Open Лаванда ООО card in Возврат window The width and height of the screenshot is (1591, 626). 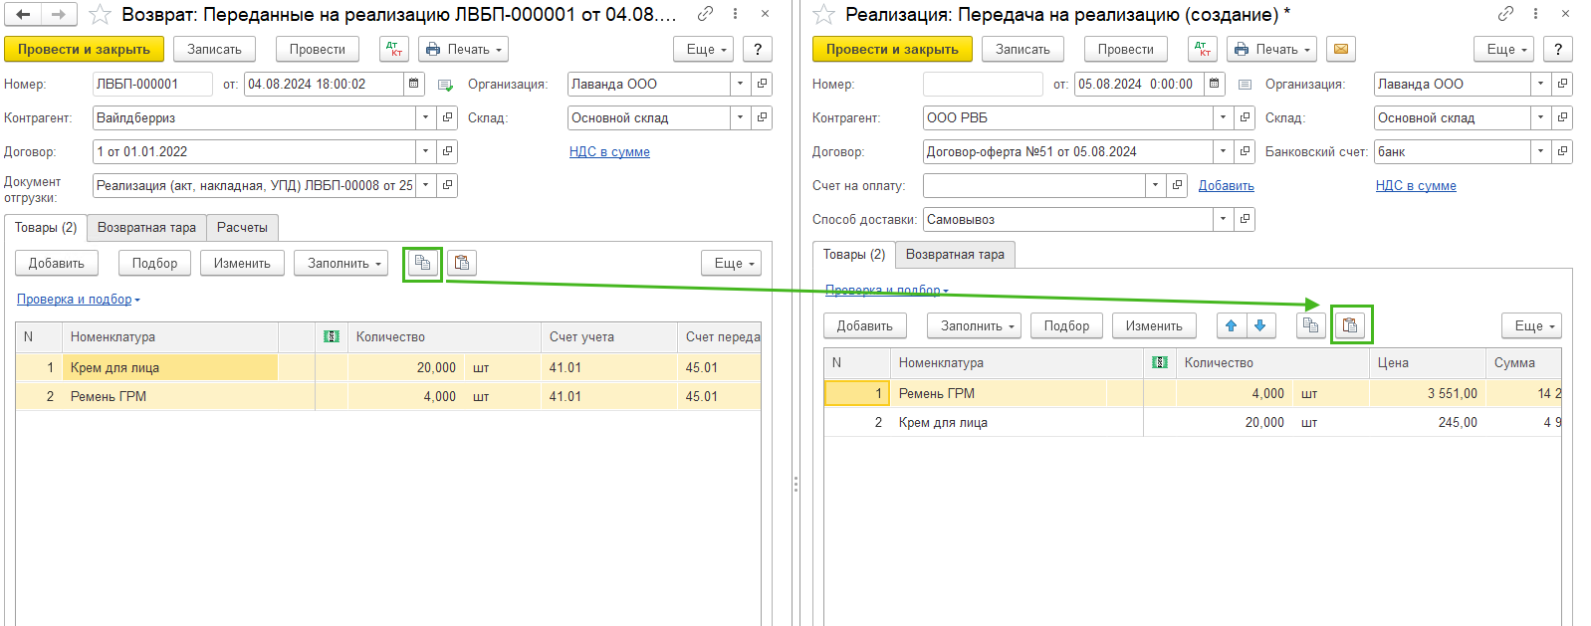coord(763,85)
